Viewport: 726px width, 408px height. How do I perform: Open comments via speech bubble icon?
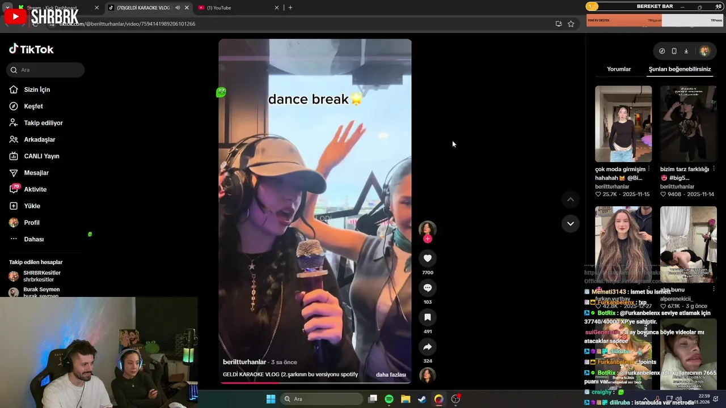pyautogui.click(x=428, y=288)
